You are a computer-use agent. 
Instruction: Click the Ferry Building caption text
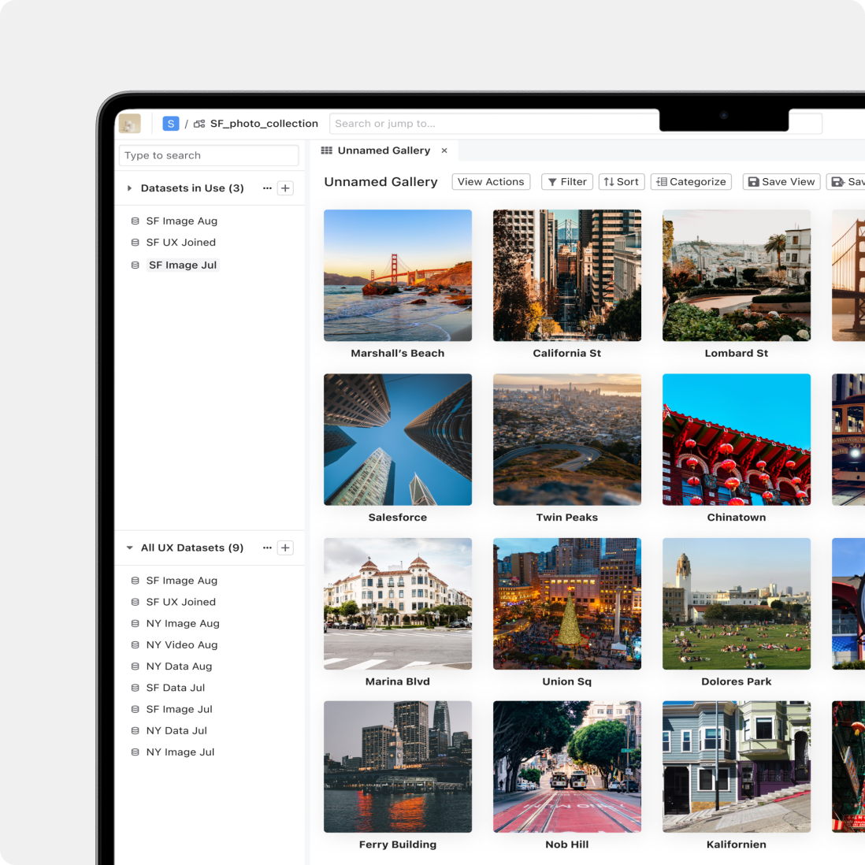pos(398,845)
